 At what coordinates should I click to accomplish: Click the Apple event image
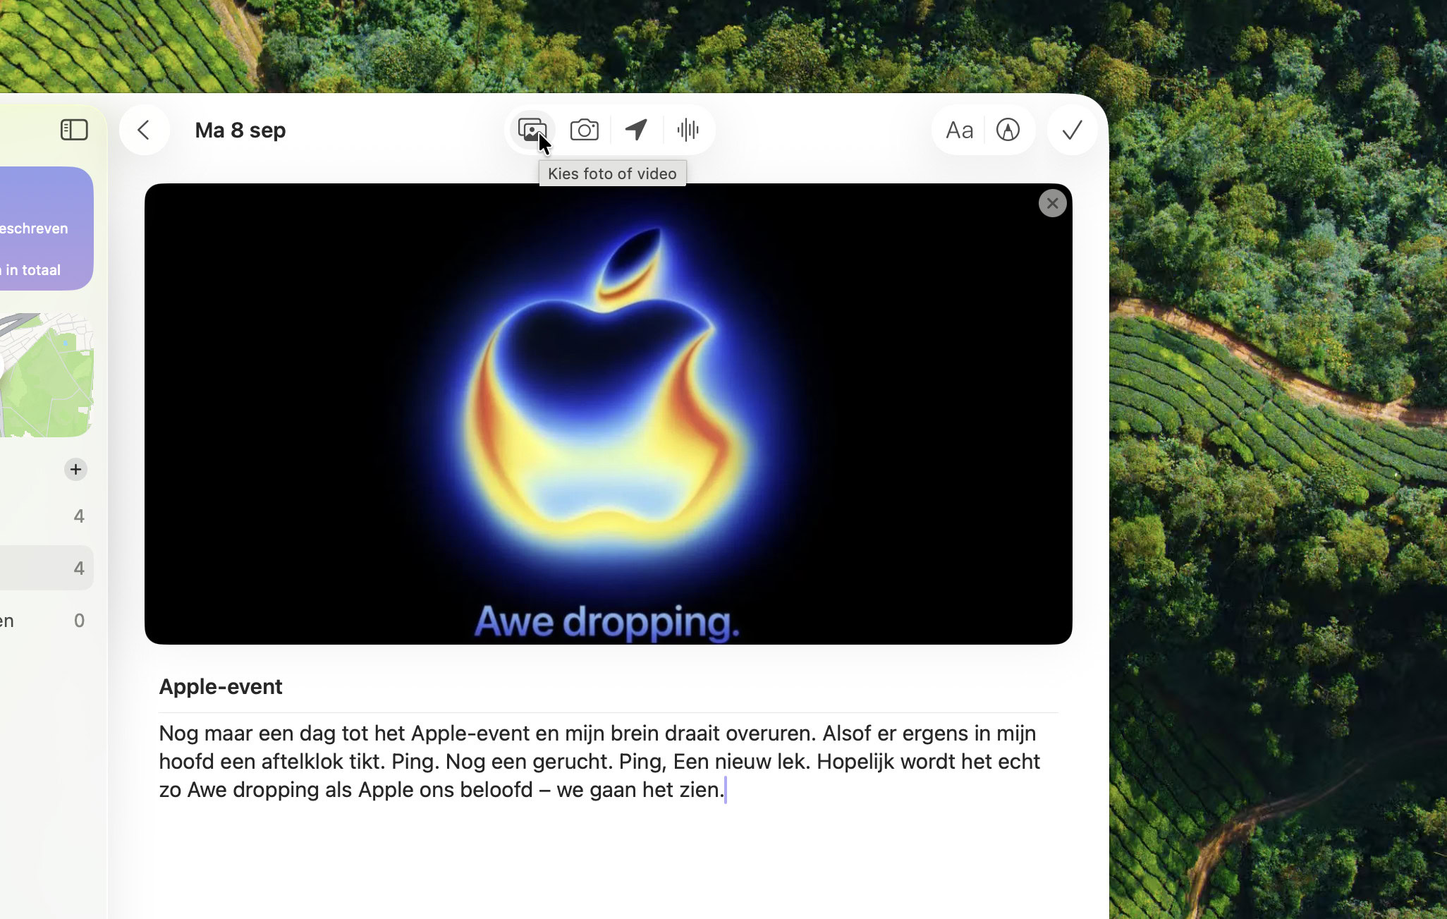(x=608, y=413)
